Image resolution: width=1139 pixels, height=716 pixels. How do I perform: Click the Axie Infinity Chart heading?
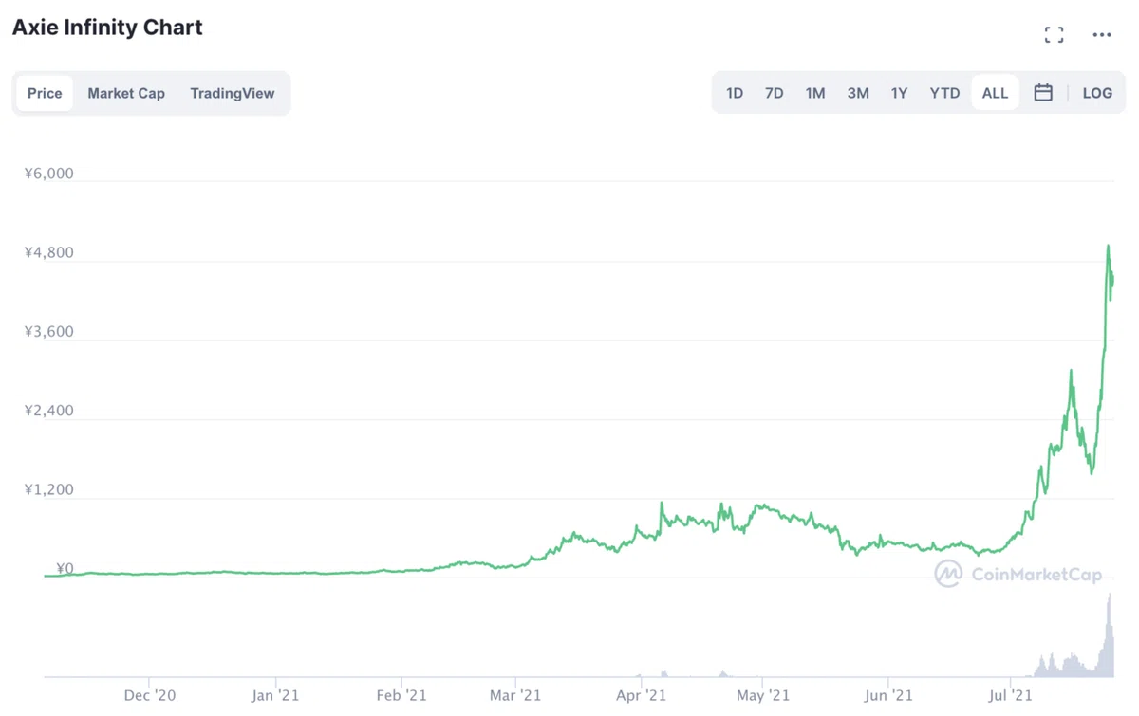(x=107, y=28)
